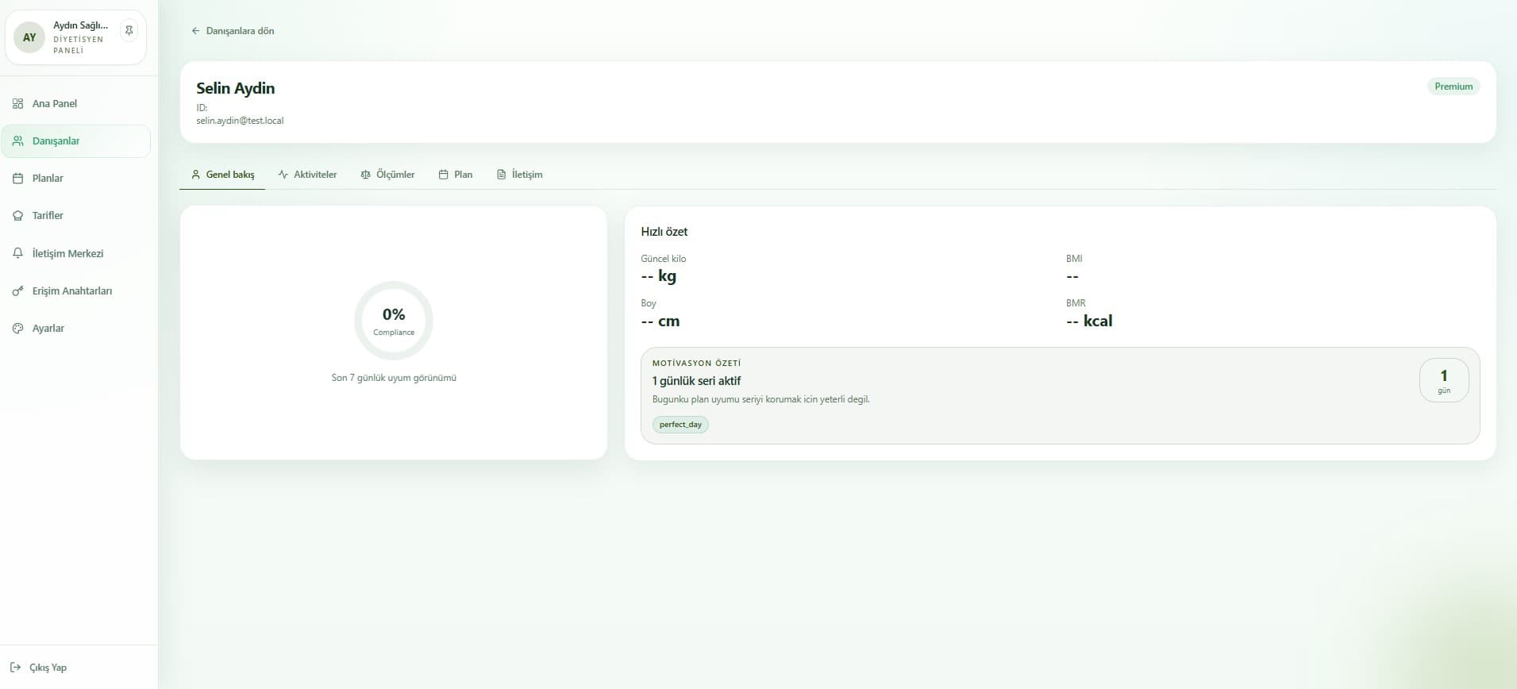Open the Ölçümler tab
The image size is (1517, 689).
pos(387,175)
